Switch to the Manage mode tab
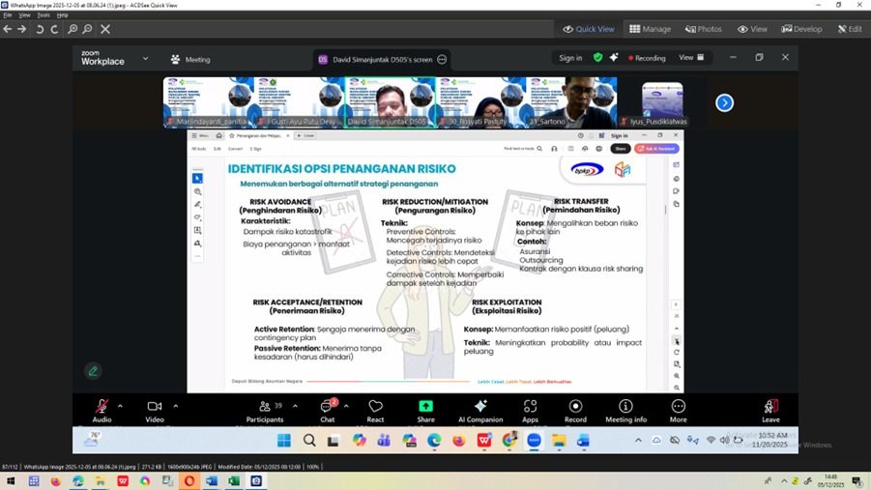 (650, 29)
